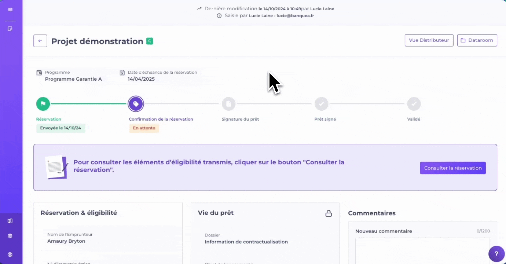Open settings gear in sidebar
506x264 pixels.
coord(10,236)
